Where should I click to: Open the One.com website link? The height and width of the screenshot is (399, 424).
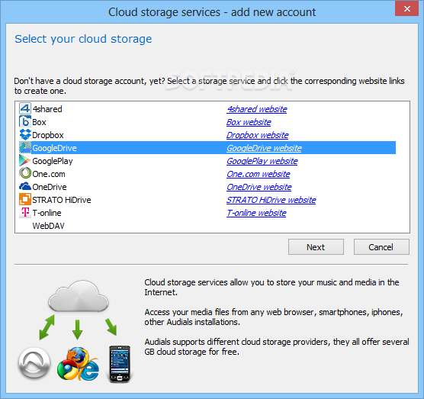point(259,174)
